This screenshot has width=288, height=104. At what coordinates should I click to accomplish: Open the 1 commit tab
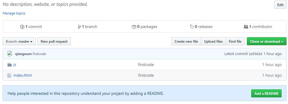(x=31, y=27)
